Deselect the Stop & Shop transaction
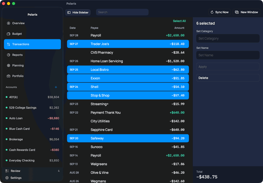The width and height of the screenshot is (263, 183). pos(128,95)
